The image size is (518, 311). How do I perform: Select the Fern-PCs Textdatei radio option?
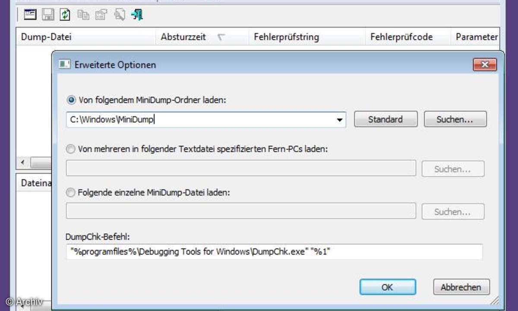point(71,149)
